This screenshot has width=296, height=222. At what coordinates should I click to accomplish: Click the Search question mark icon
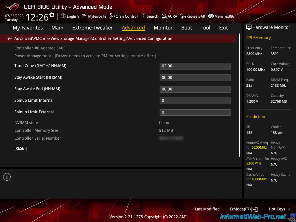pos(143,16)
